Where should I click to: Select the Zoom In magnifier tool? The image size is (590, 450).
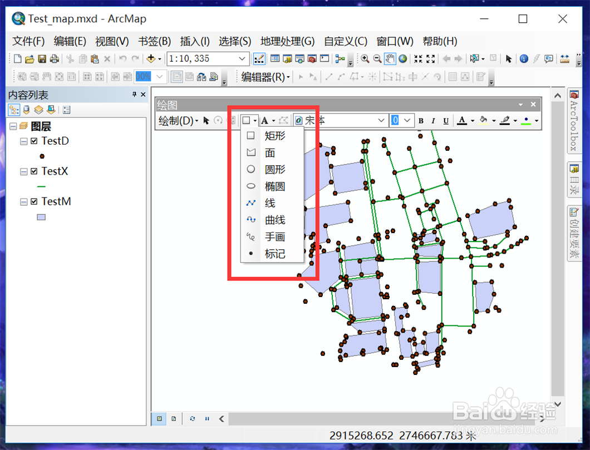pyautogui.click(x=365, y=58)
